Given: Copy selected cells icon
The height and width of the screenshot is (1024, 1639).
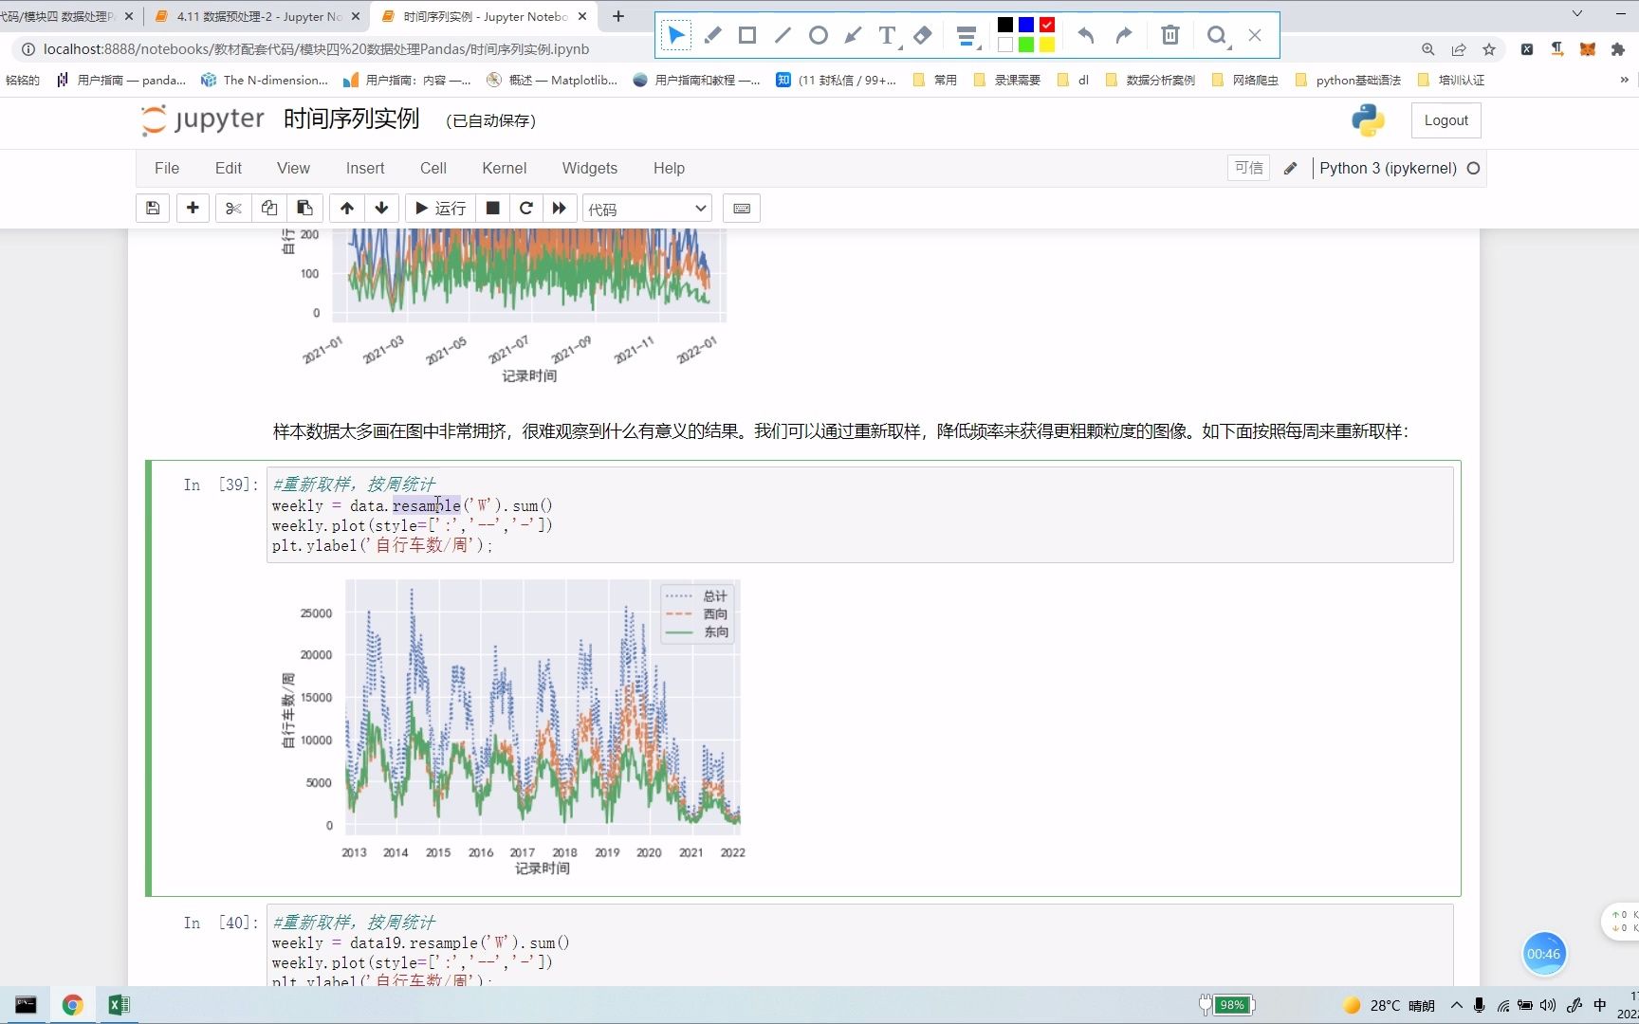Looking at the screenshot, I should click(x=269, y=209).
